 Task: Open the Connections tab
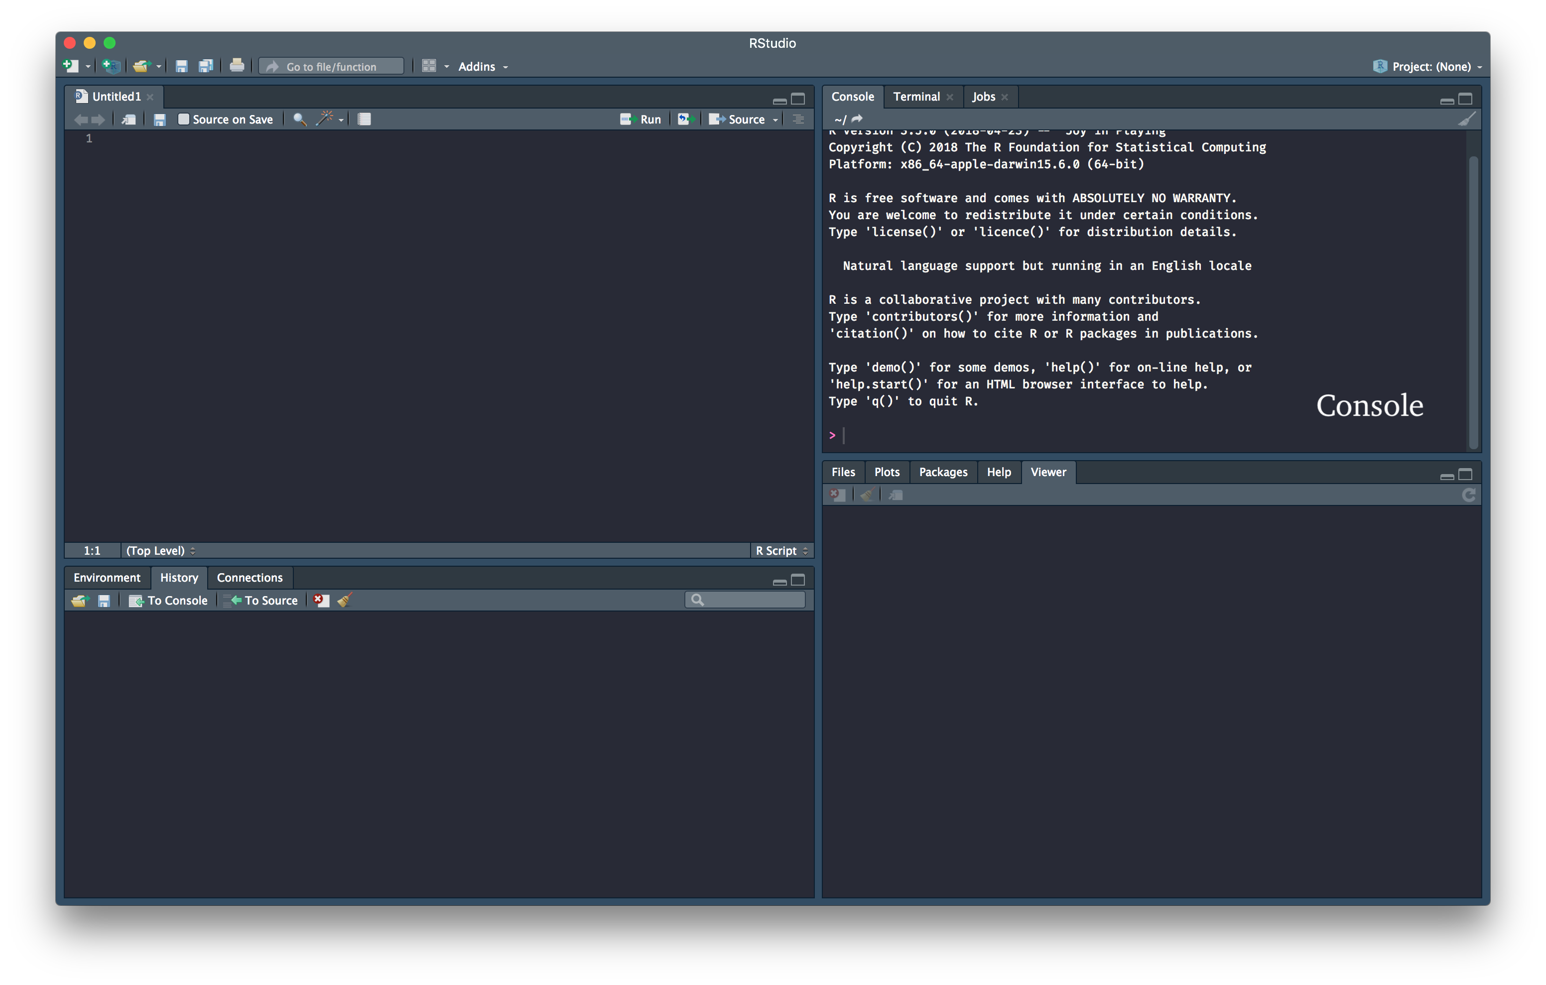(x=250, y=577)
